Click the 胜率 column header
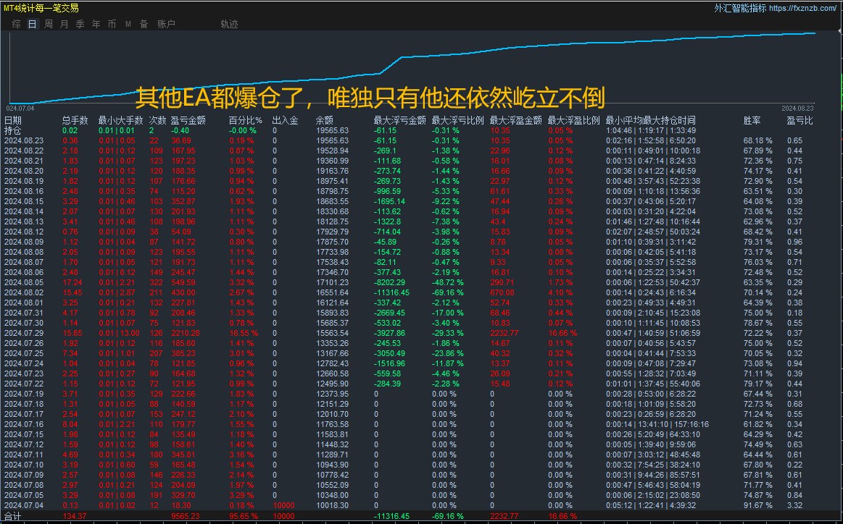The image size is (843, 524). click(752, 120)
